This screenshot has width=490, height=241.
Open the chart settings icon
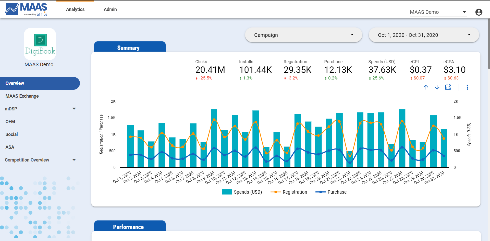coord(448,87)
